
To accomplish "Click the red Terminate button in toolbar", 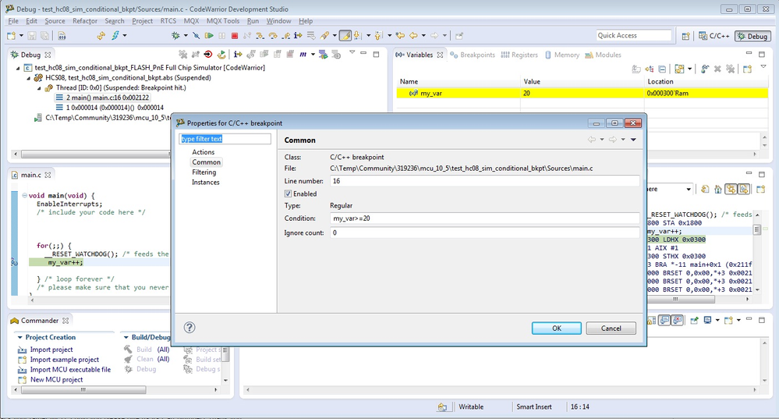I will coord(235,36).
